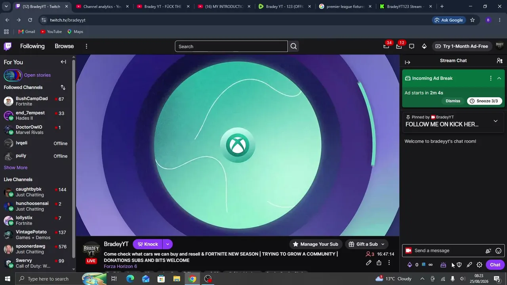Image resolution: width=507 pixels, height=285 pixels.
Task: Edit stream info with the pencil icon
Action: click(x=368, y=263)
